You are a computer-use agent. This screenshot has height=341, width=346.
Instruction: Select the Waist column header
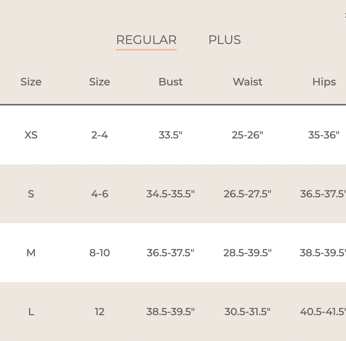(x=248, y=82)
